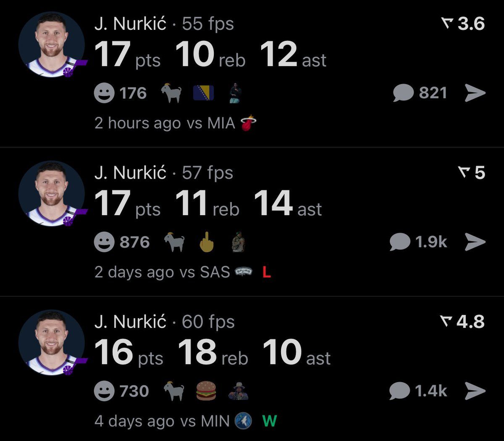Tap the goat emoji on the MIN game

[x=174, y=391]
